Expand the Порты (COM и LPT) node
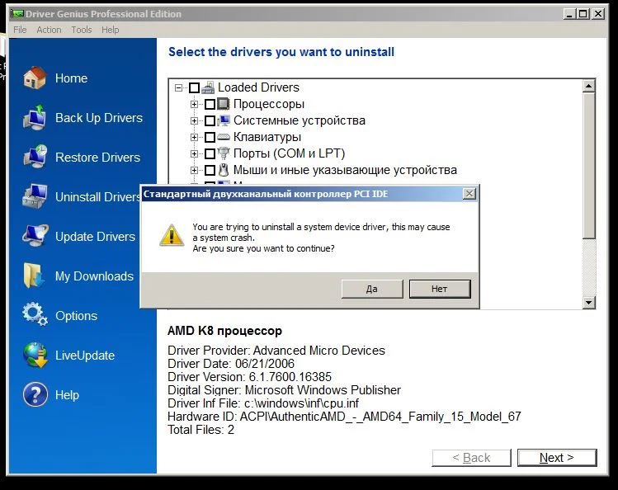Screen dimensions: 618x490 pos(194,153)
